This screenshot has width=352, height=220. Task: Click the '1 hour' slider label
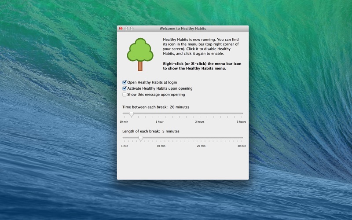coord(160,122)
